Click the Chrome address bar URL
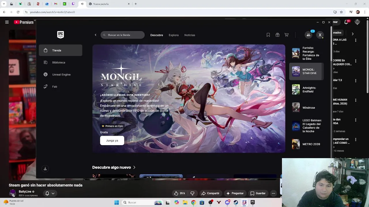This screenshot has height=207, width=369. (x=52, y=12)
